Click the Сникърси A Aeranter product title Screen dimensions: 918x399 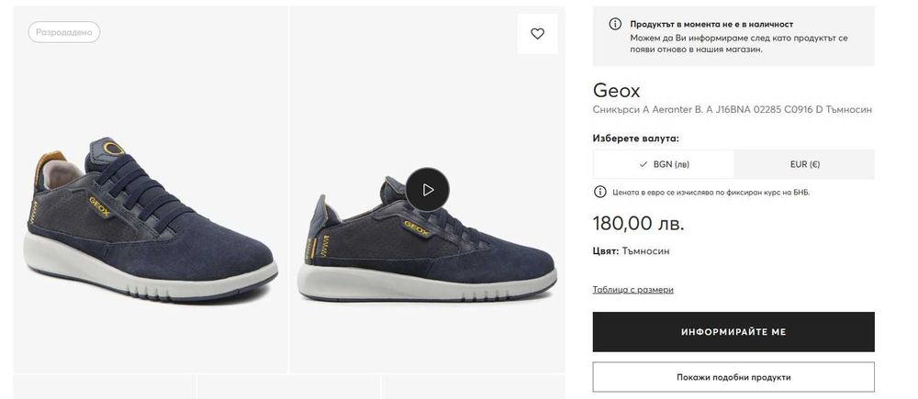732,110
